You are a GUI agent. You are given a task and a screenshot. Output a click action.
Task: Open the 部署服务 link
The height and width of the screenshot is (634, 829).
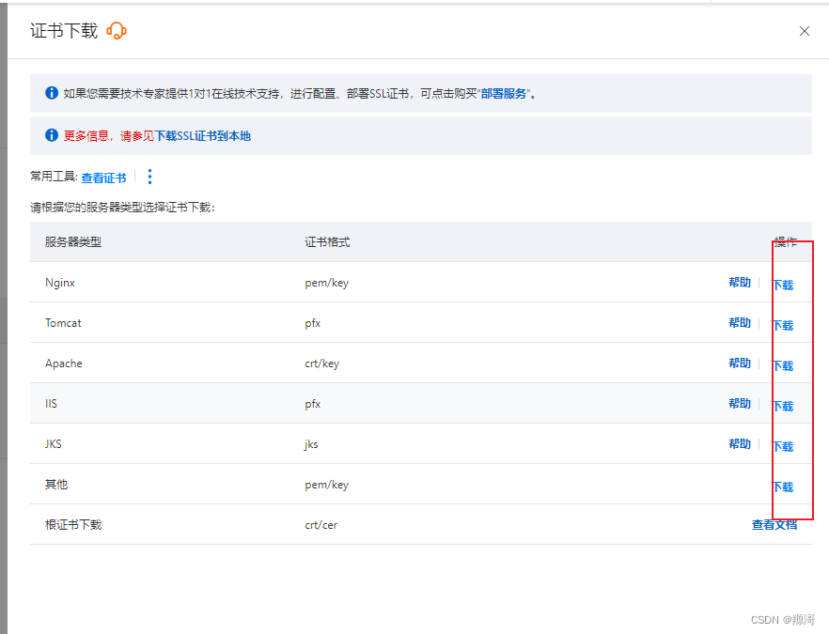[x=504, y=94]
